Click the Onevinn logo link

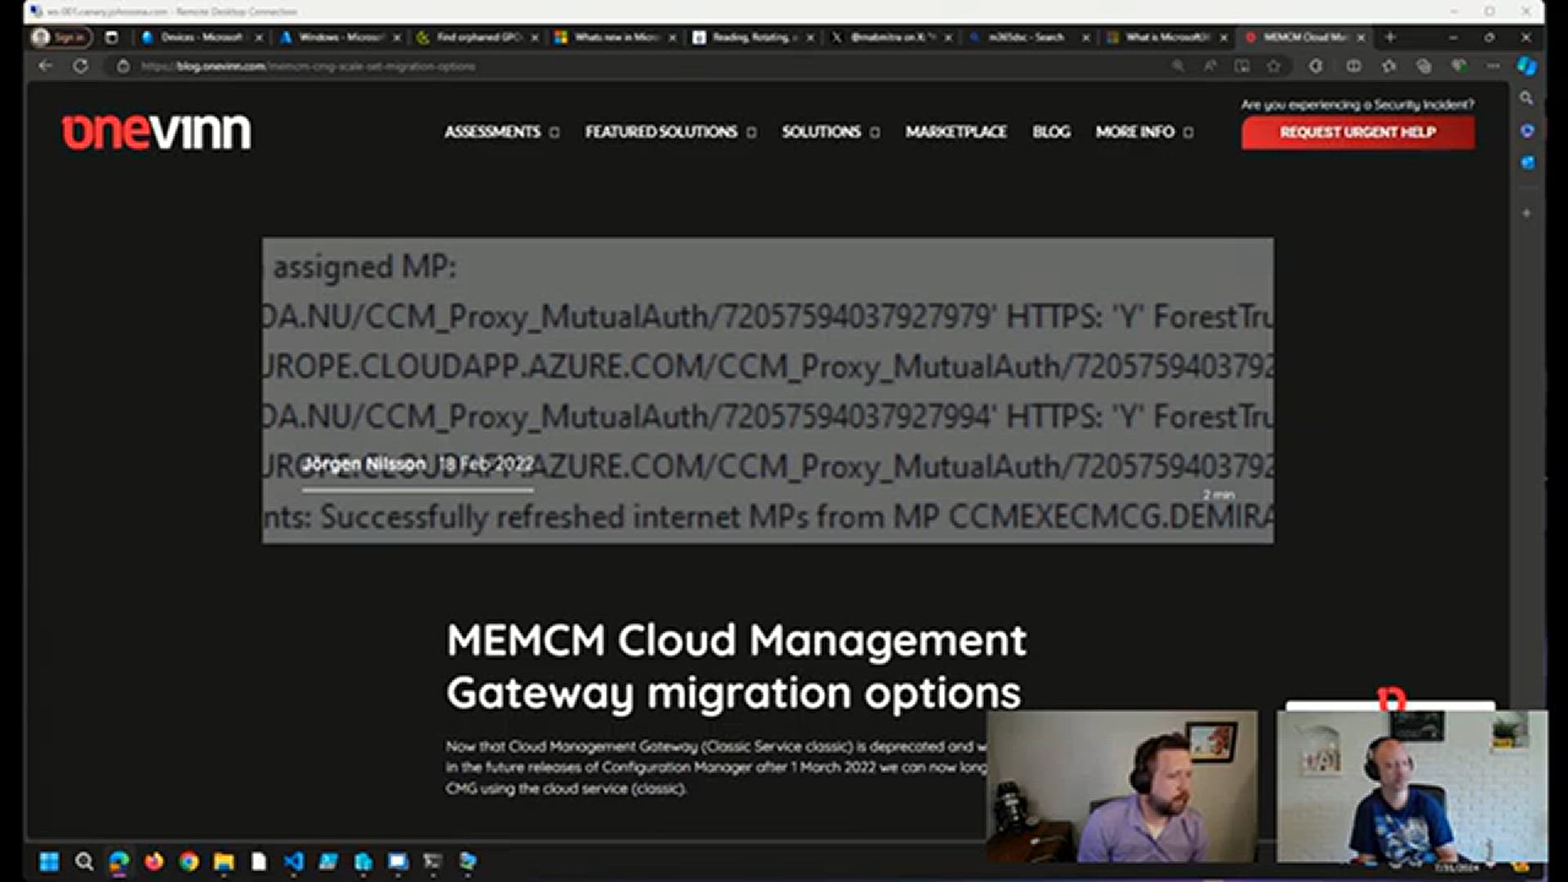[157, 131]
